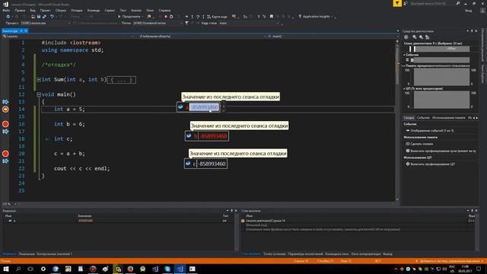Switch to the Точки останова tab
Image resolution: width=487 pixels, height=274 pixels.
click(274, 253)
